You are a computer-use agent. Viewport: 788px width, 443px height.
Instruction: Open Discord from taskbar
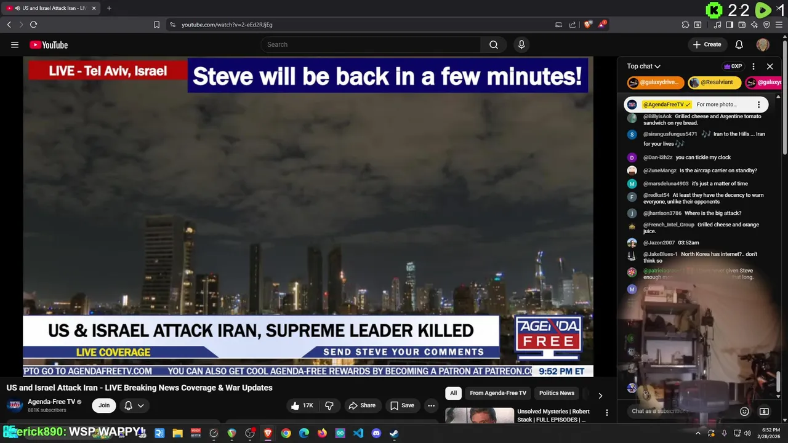(376, 433)
